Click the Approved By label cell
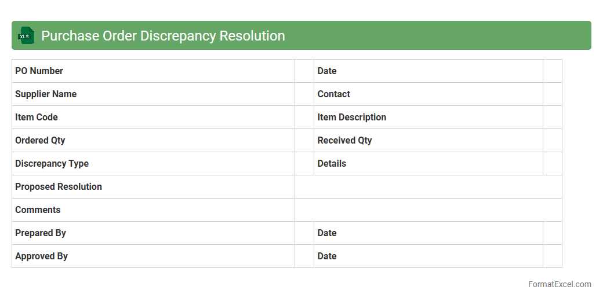This screenshot has width=603, height=301. (153, 256)
